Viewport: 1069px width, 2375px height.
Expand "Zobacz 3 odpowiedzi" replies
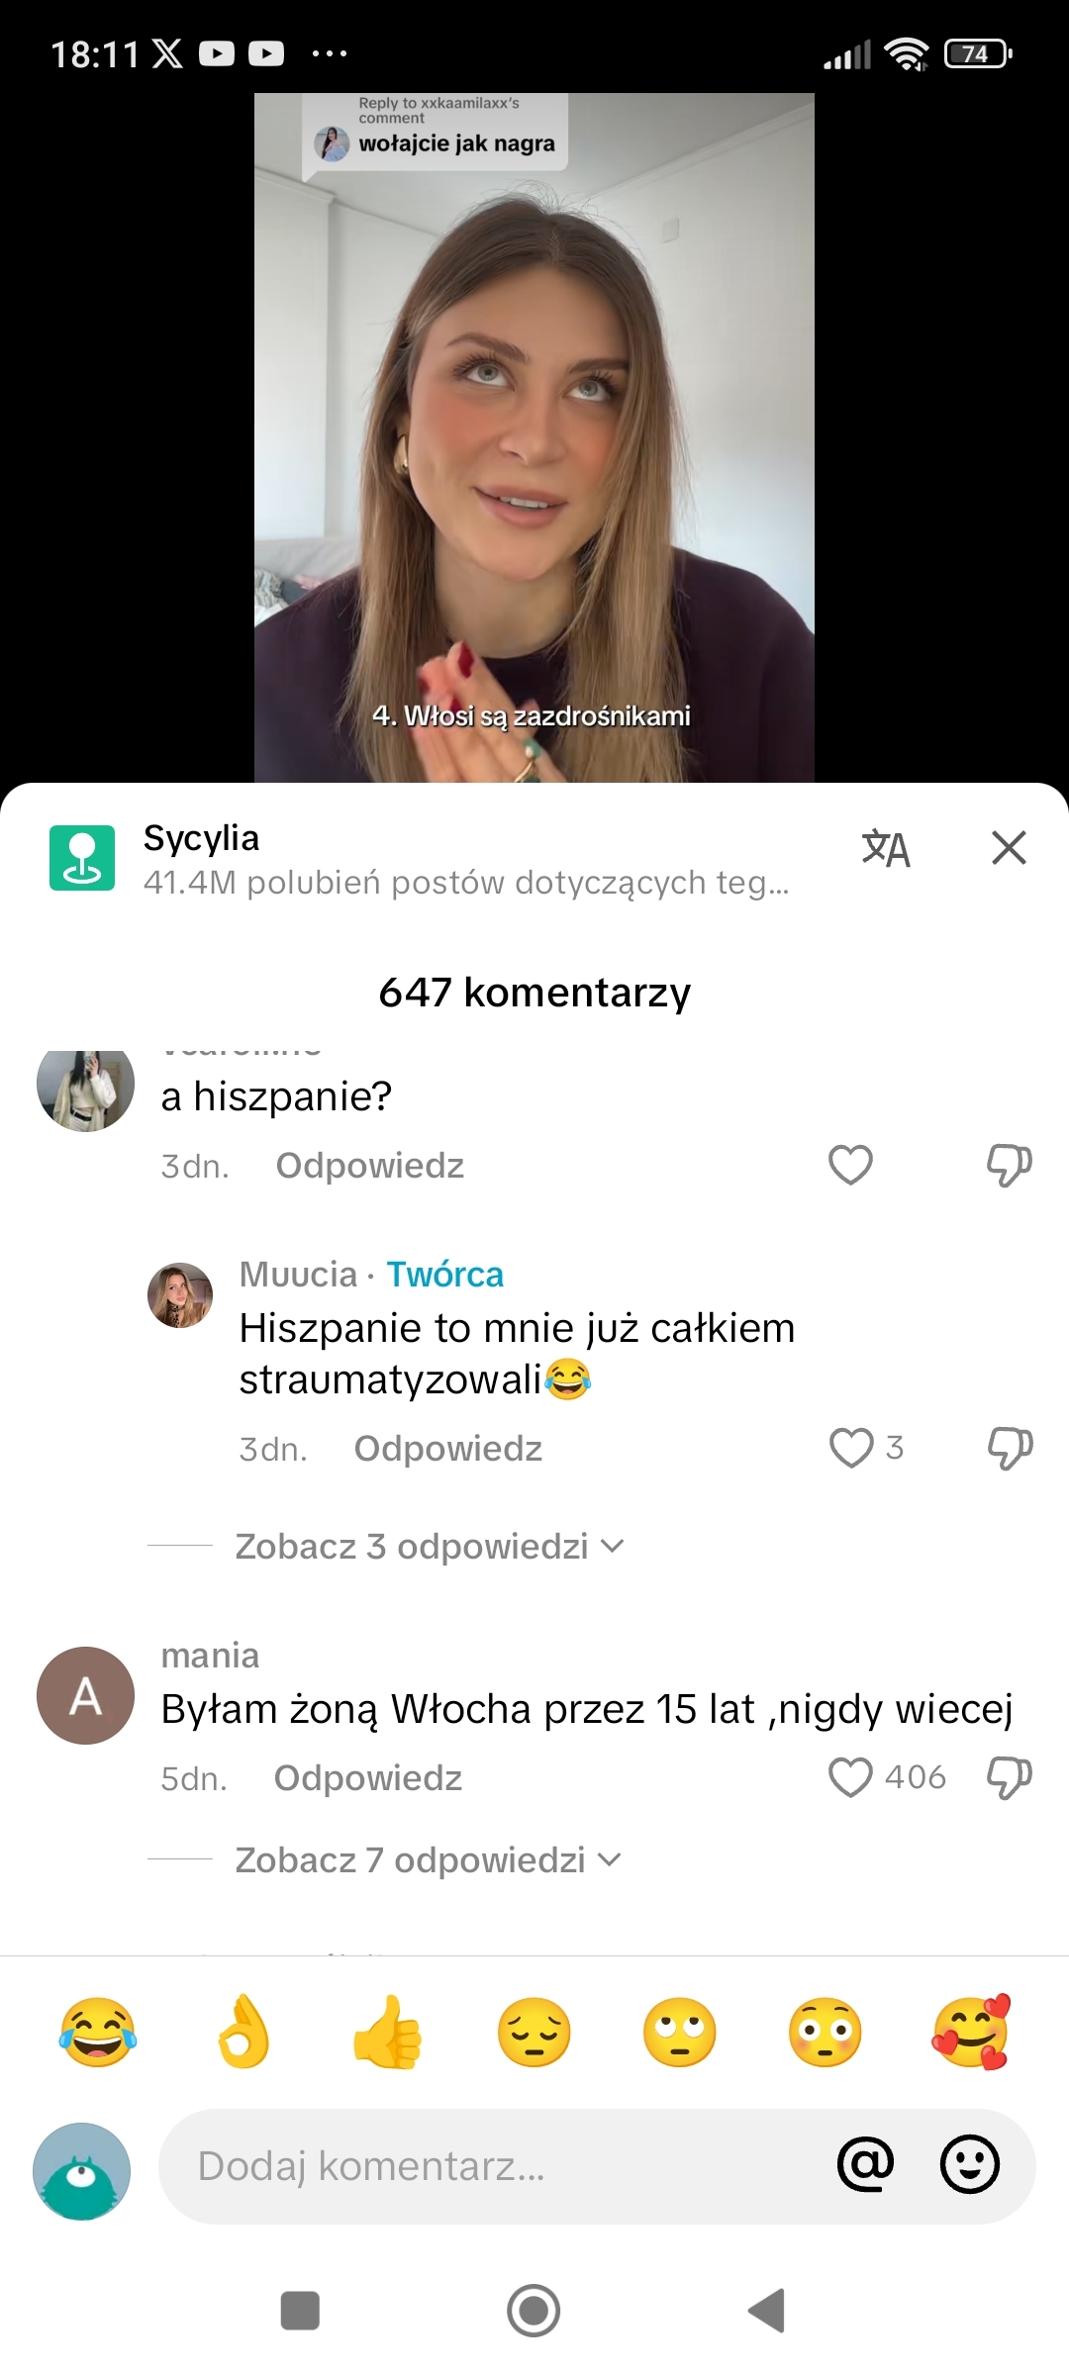click(x=429, y=1546)
